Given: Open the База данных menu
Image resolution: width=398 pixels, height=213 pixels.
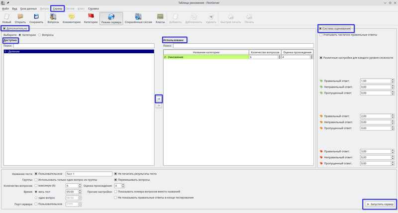Looking at the screenshot, I should (28, 8).
